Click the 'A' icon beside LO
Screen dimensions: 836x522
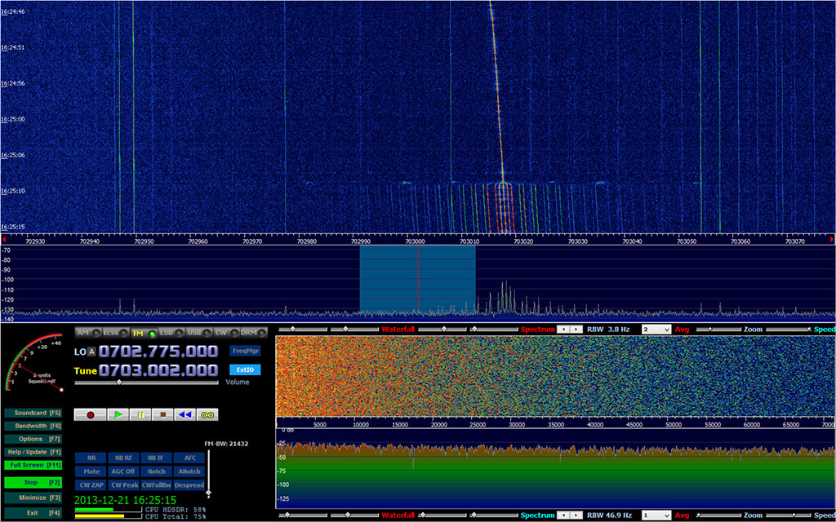click(x=91, y=352)
